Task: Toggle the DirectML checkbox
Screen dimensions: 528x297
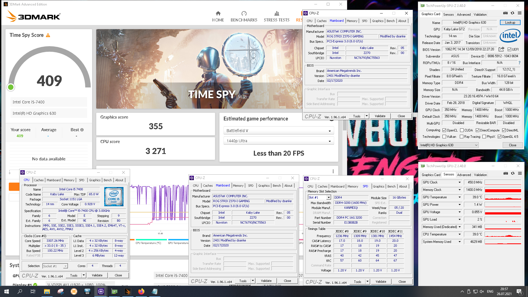Action: (504, 130)
